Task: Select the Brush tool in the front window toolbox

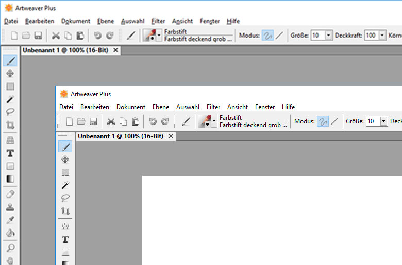Action: tap(65, 147)
